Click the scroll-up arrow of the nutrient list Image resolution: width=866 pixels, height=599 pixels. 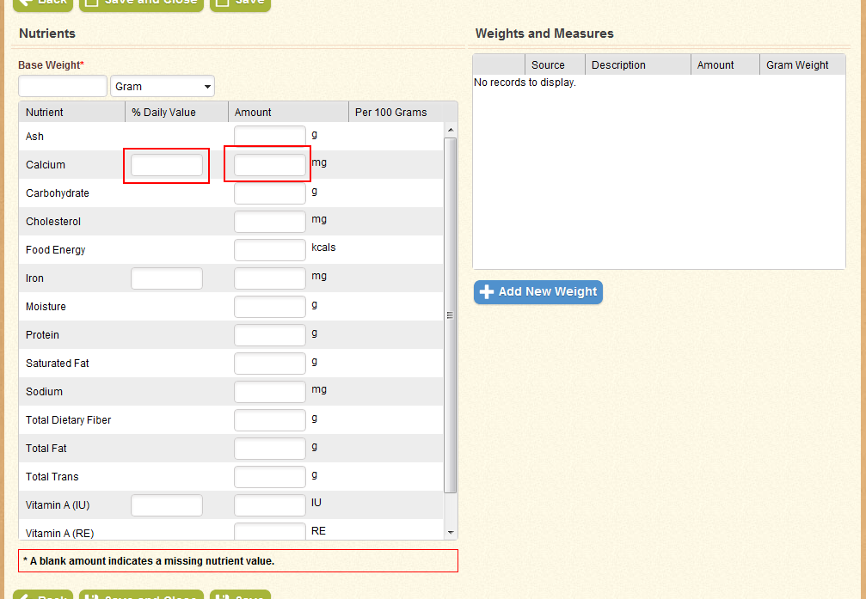(x=451, y=130)
